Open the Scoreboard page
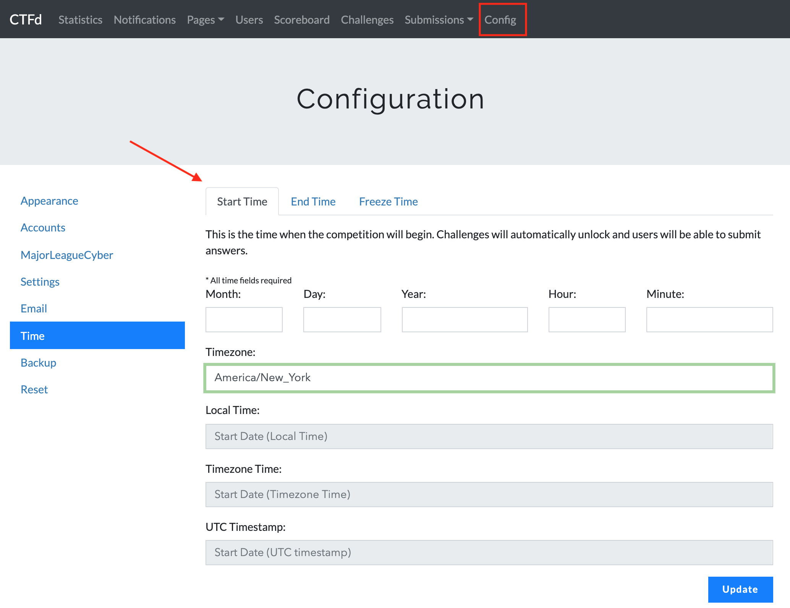This screenshot has width=790, height=608. (302, 20)
